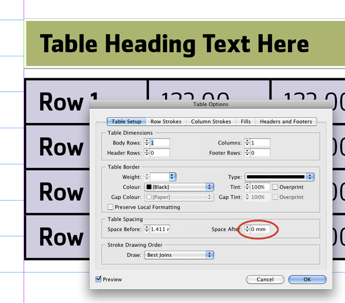Toggle Preserve Local Formatting checkbox
Screen dimensions: 345x303
[110, 207]
